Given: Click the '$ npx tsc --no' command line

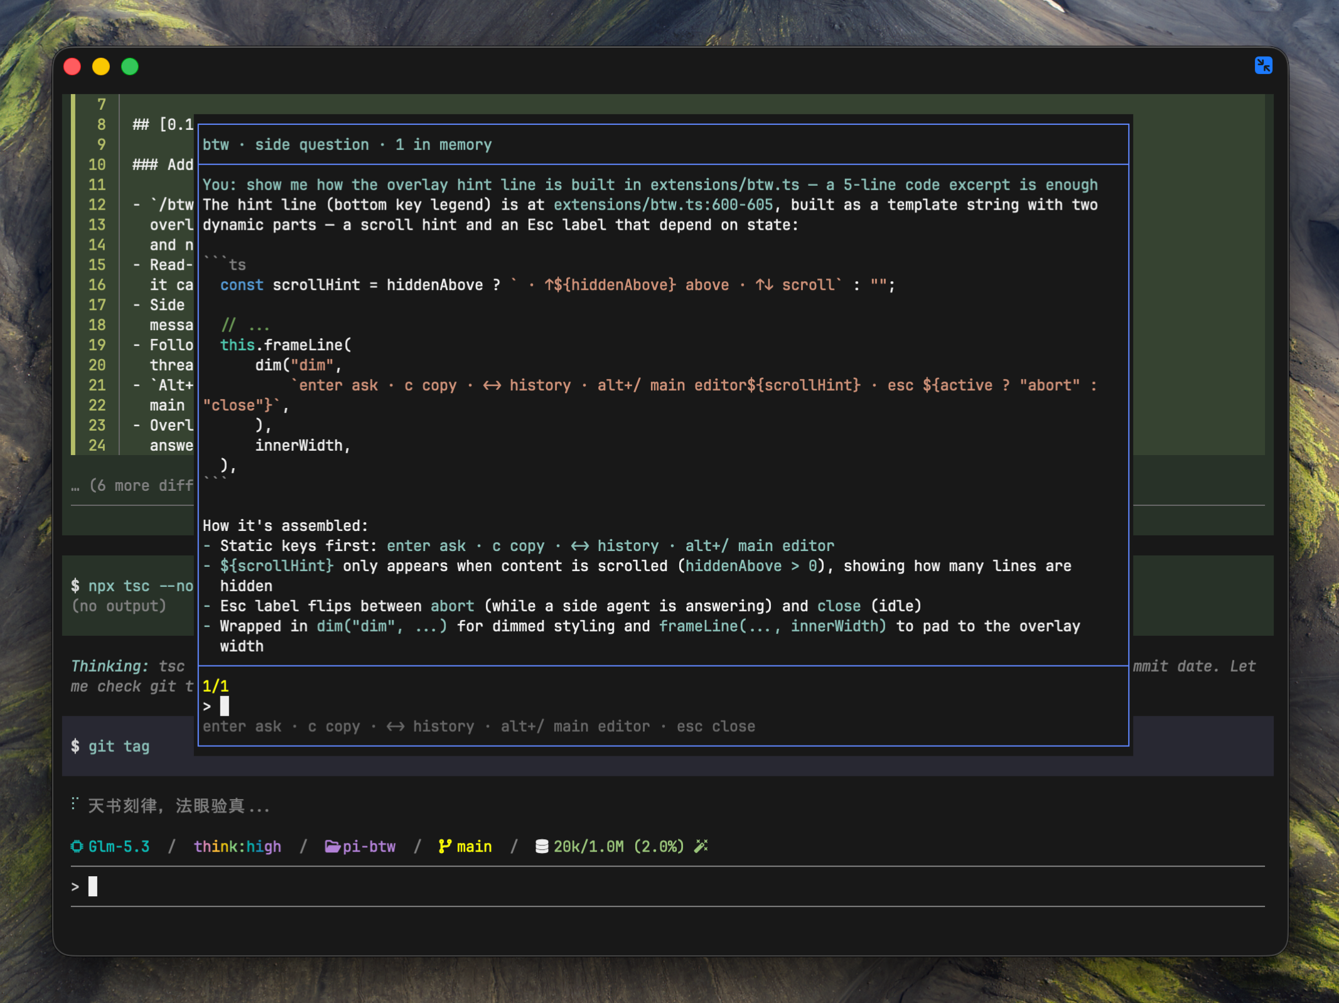Looking at the screenshot, I should [x=132, y=586].
